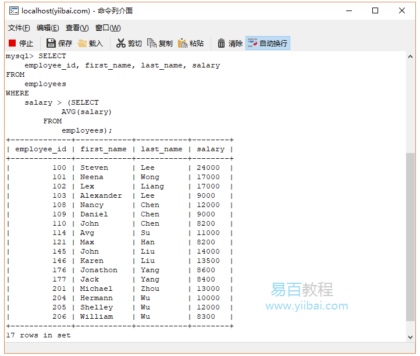Viewport: 420px width, 356px height.
Task: Toggle the 自动换行 word wrap option
Action: coord(252,43)
